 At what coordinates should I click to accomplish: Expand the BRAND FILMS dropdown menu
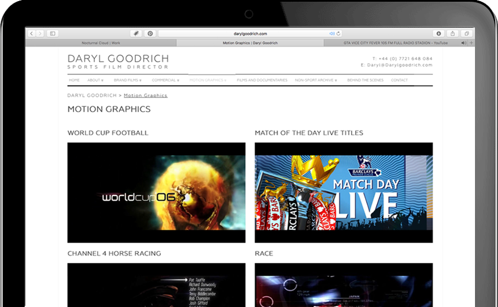click(128, 80)
